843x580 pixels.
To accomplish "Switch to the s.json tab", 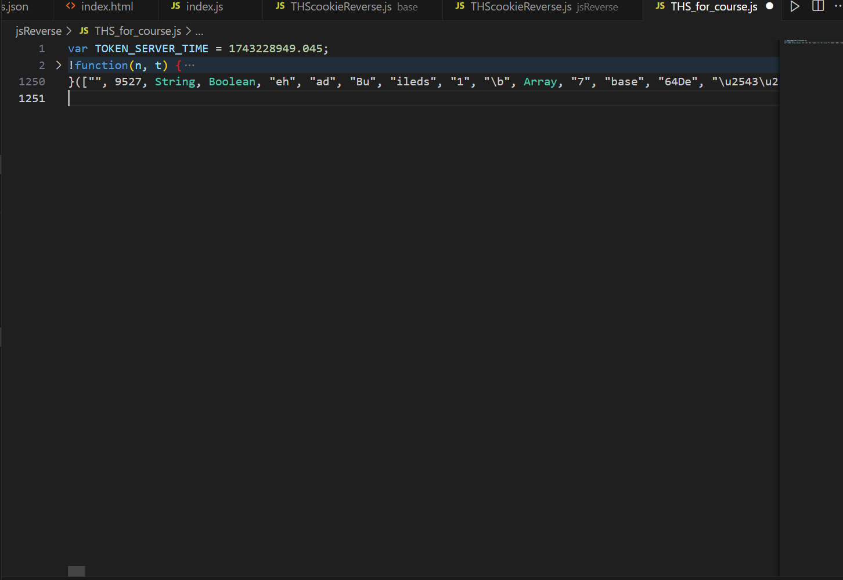I will [15, 6].
